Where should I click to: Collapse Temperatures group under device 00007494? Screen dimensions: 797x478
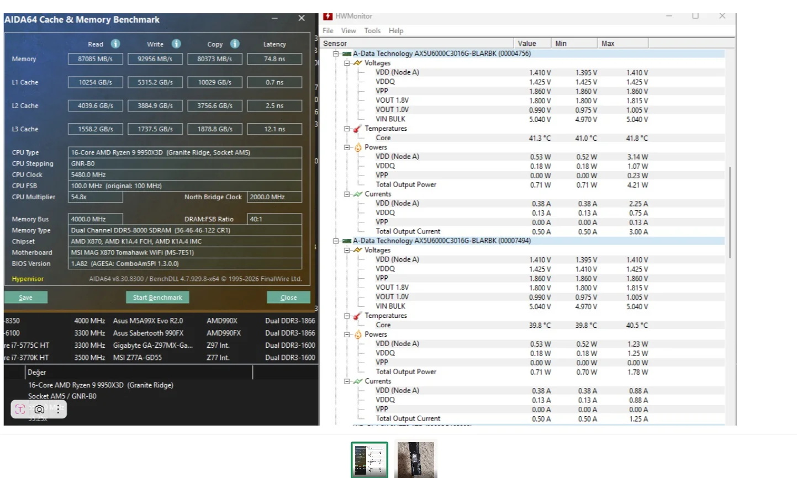pos(347,316)
